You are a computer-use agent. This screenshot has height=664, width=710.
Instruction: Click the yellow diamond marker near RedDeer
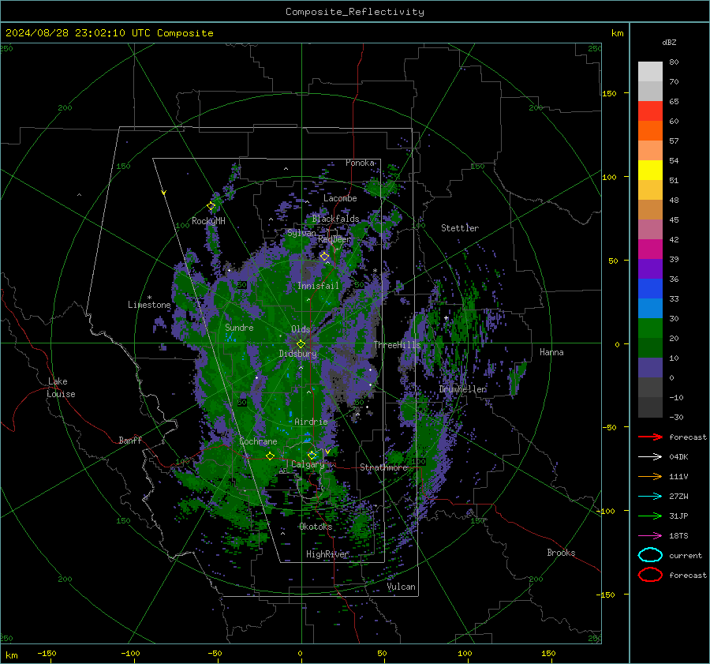(325, 257)
